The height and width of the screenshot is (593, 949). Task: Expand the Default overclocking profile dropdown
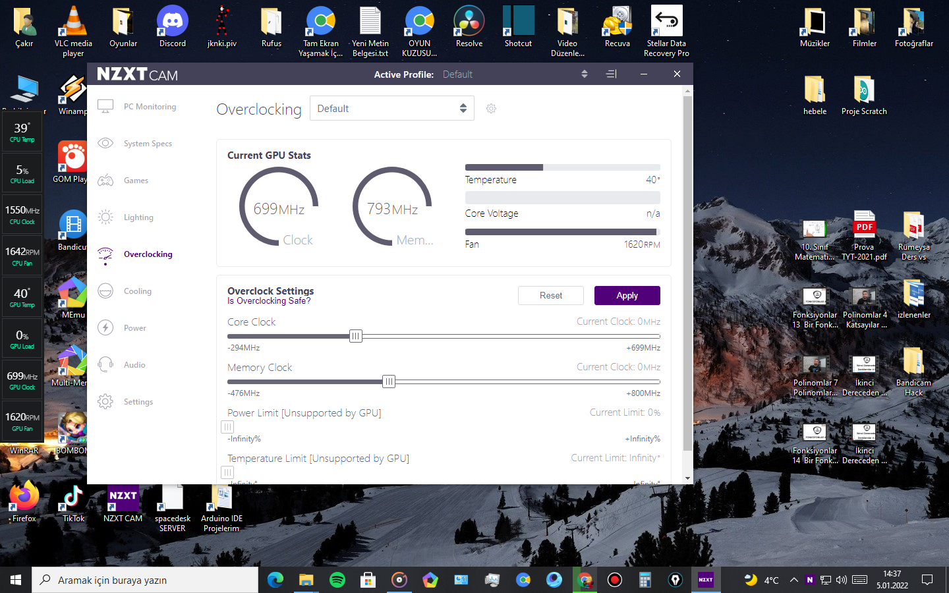[392, 109]
